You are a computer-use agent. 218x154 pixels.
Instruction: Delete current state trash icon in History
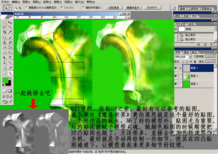[211, 44]
